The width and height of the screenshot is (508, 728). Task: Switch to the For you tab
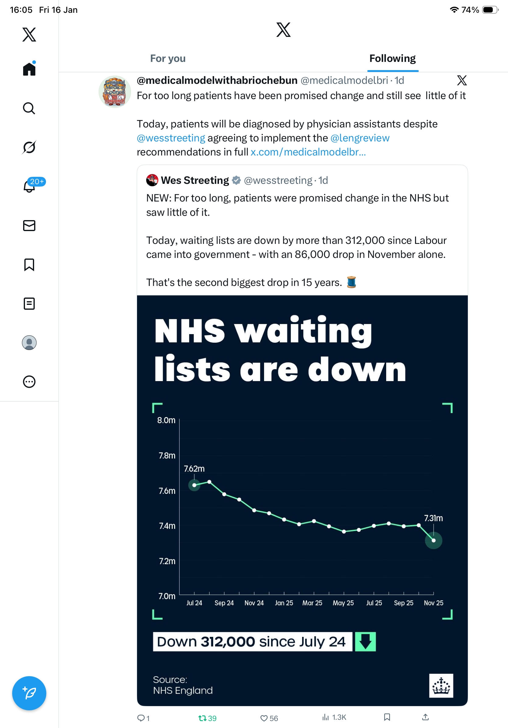(x=168, y=59)
